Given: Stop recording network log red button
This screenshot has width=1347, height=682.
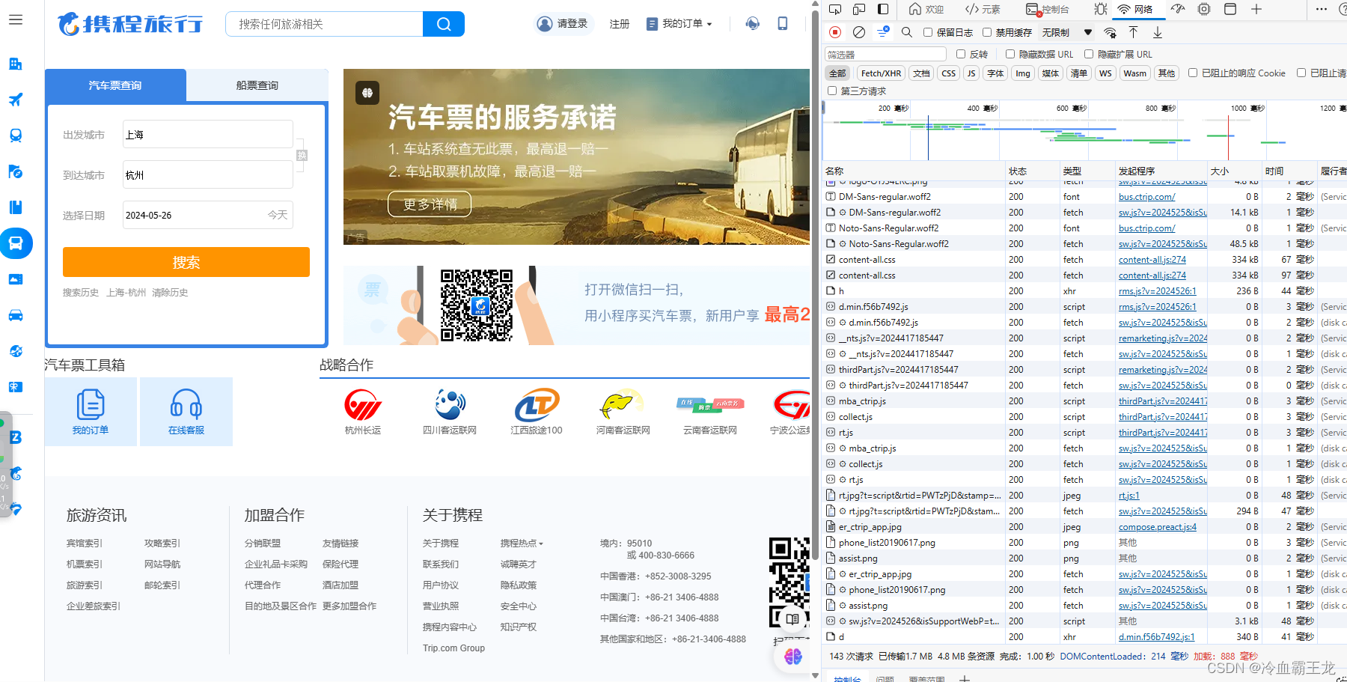Looking at the screenshot, I should pos(835,32).
